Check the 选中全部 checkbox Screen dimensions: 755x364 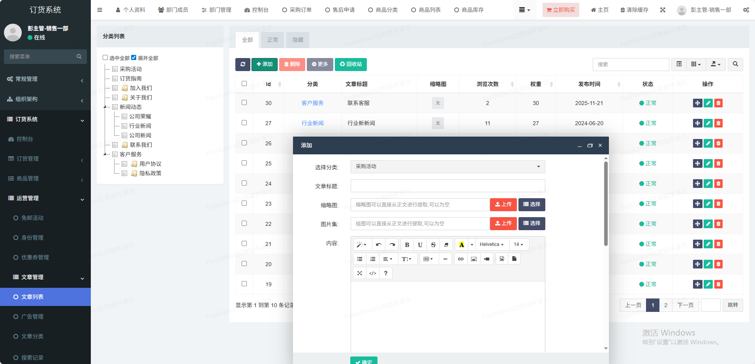coord(105,58)
